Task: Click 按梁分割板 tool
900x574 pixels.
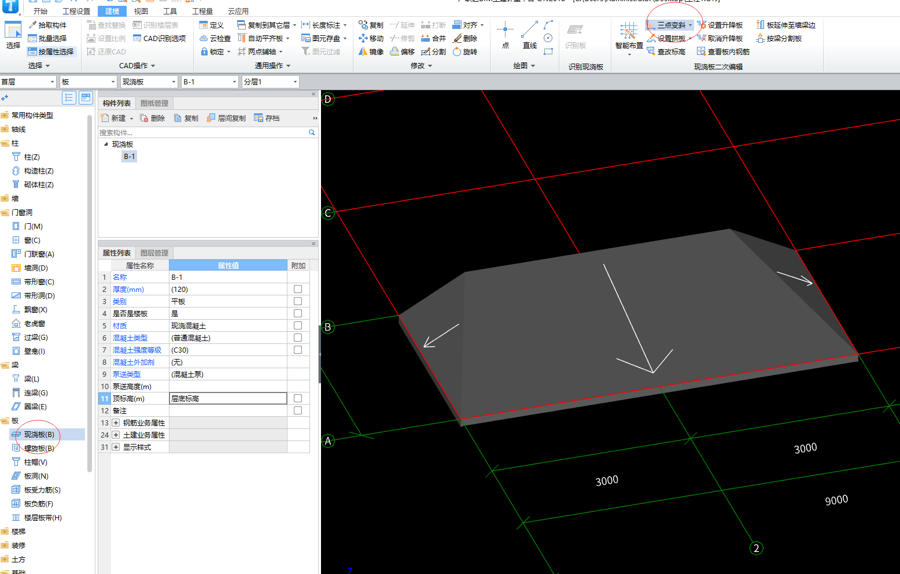Action: (779, 38)
